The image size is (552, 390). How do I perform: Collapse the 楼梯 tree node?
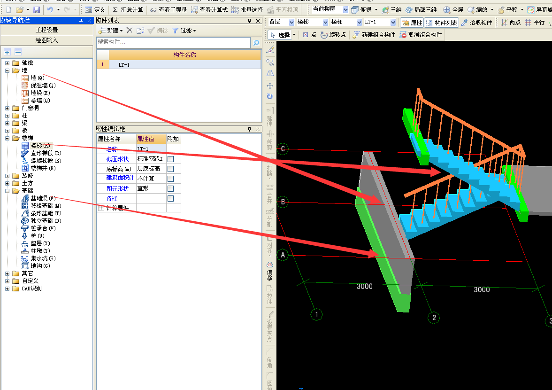[x=8, y=138]
